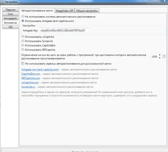Screen dimensions: 168x152
Task: Open the CaptchaBot.com link
Action: (x=31, y=74)
